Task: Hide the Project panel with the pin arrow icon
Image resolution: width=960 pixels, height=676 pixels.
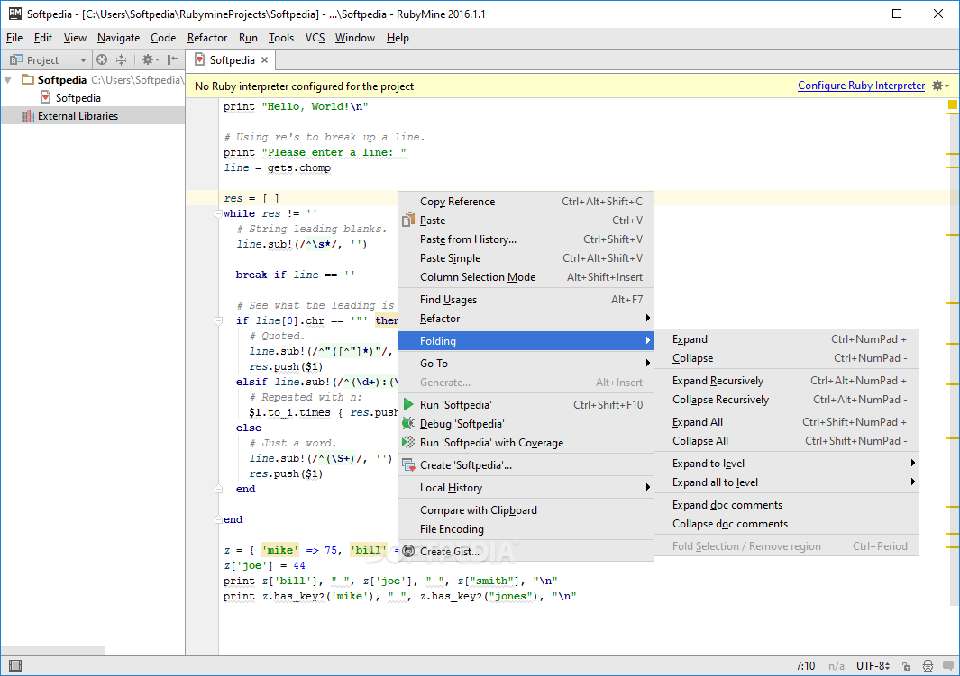Action: [x=173, y=60]
